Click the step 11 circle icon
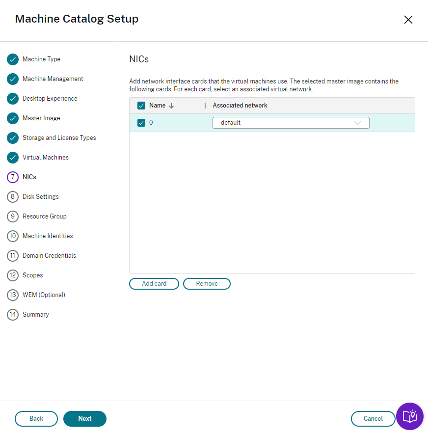Image resolution: width=428 pixels, height=436 pixels. 13,255
